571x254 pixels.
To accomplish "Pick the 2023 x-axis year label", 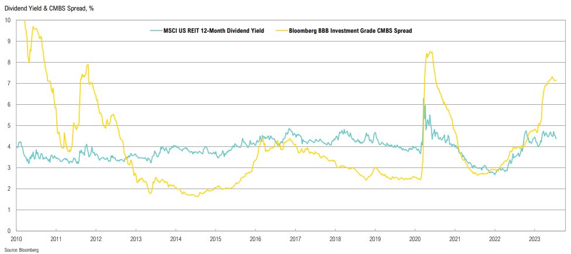I will click(x=534, y=239).
